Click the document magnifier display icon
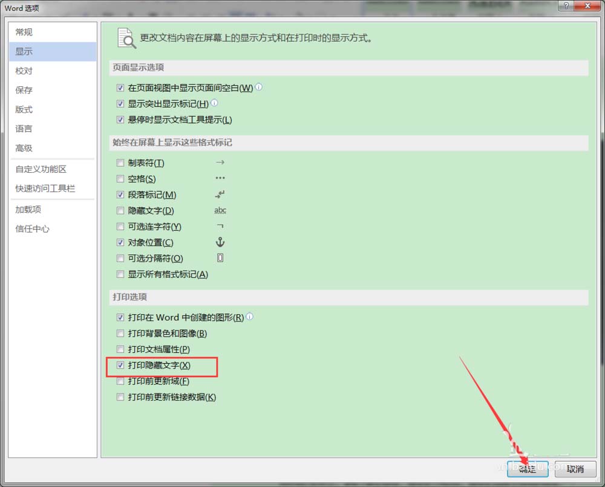The width and height of the screenshot is (605, 487). point(126,38)
